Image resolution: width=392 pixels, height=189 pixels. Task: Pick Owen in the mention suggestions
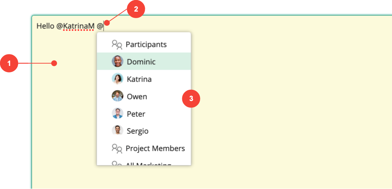pos(144,96)
